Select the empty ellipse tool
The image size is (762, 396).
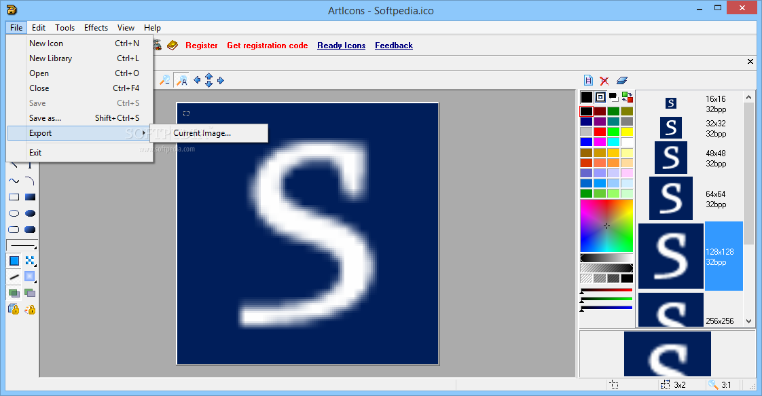14,213
